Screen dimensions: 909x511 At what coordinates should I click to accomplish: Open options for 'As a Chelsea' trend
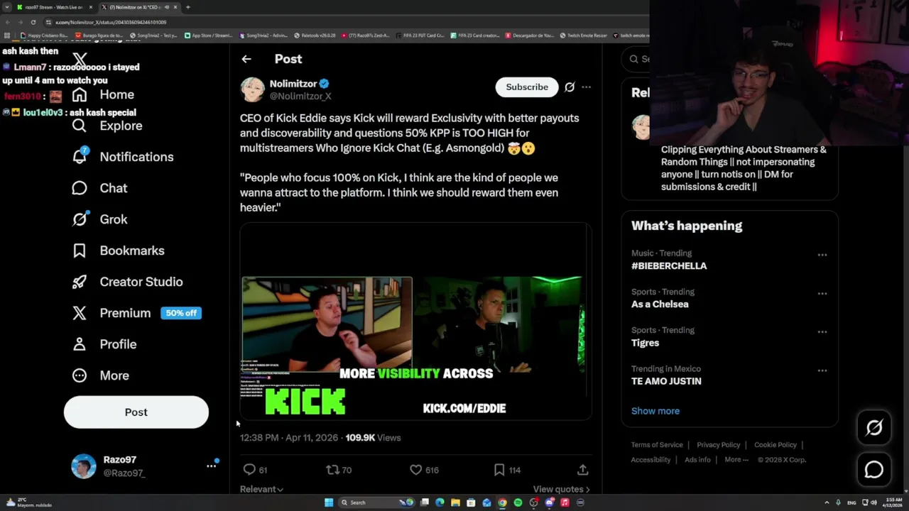(822, 293)
